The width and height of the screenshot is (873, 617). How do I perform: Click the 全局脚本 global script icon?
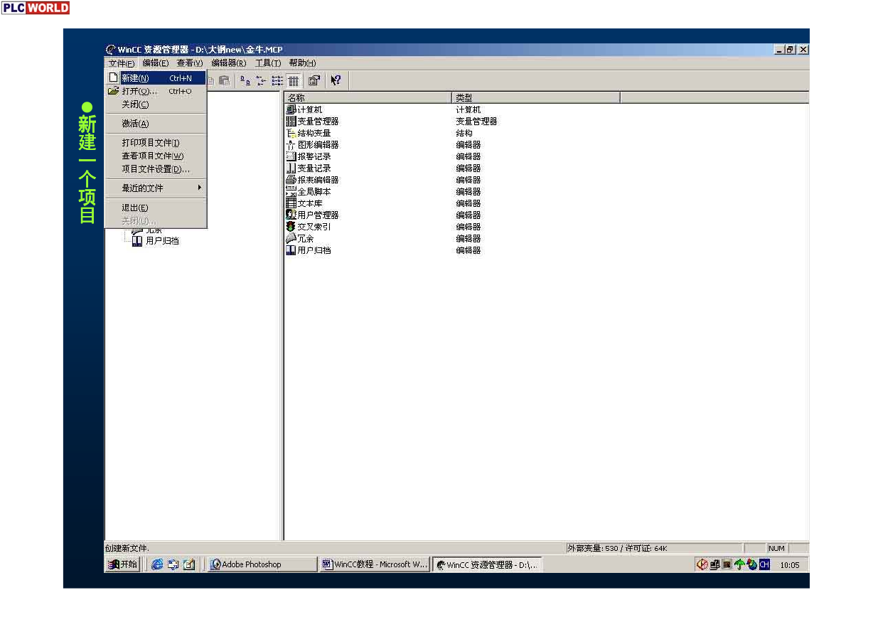(291, 191)
